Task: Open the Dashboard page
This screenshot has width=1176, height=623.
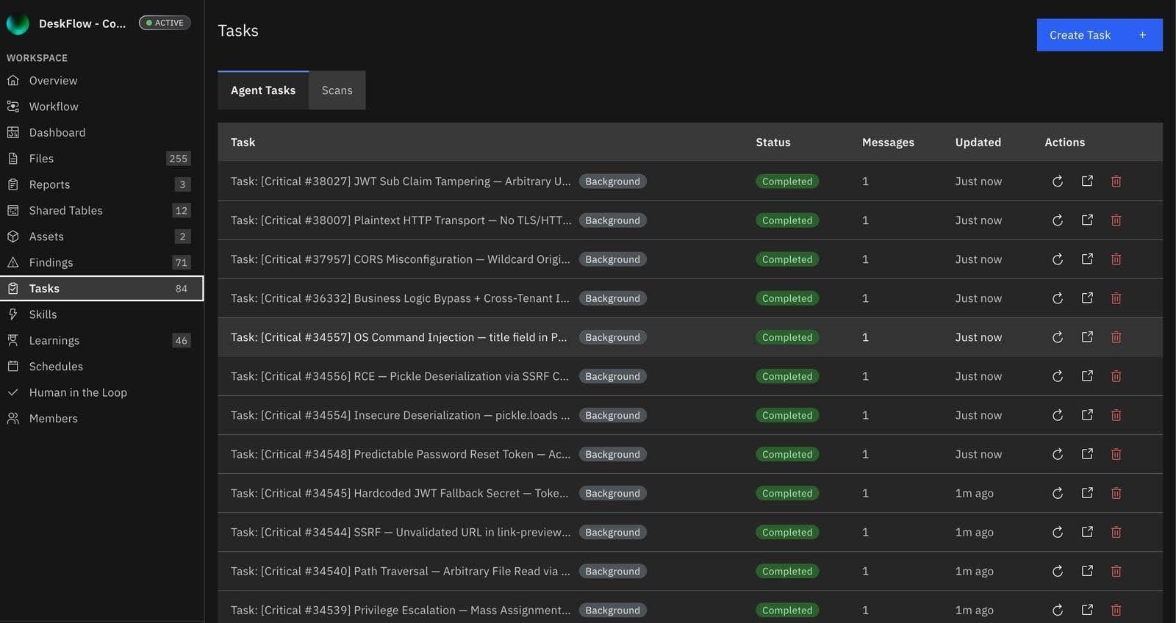Action: coord(101,132)
